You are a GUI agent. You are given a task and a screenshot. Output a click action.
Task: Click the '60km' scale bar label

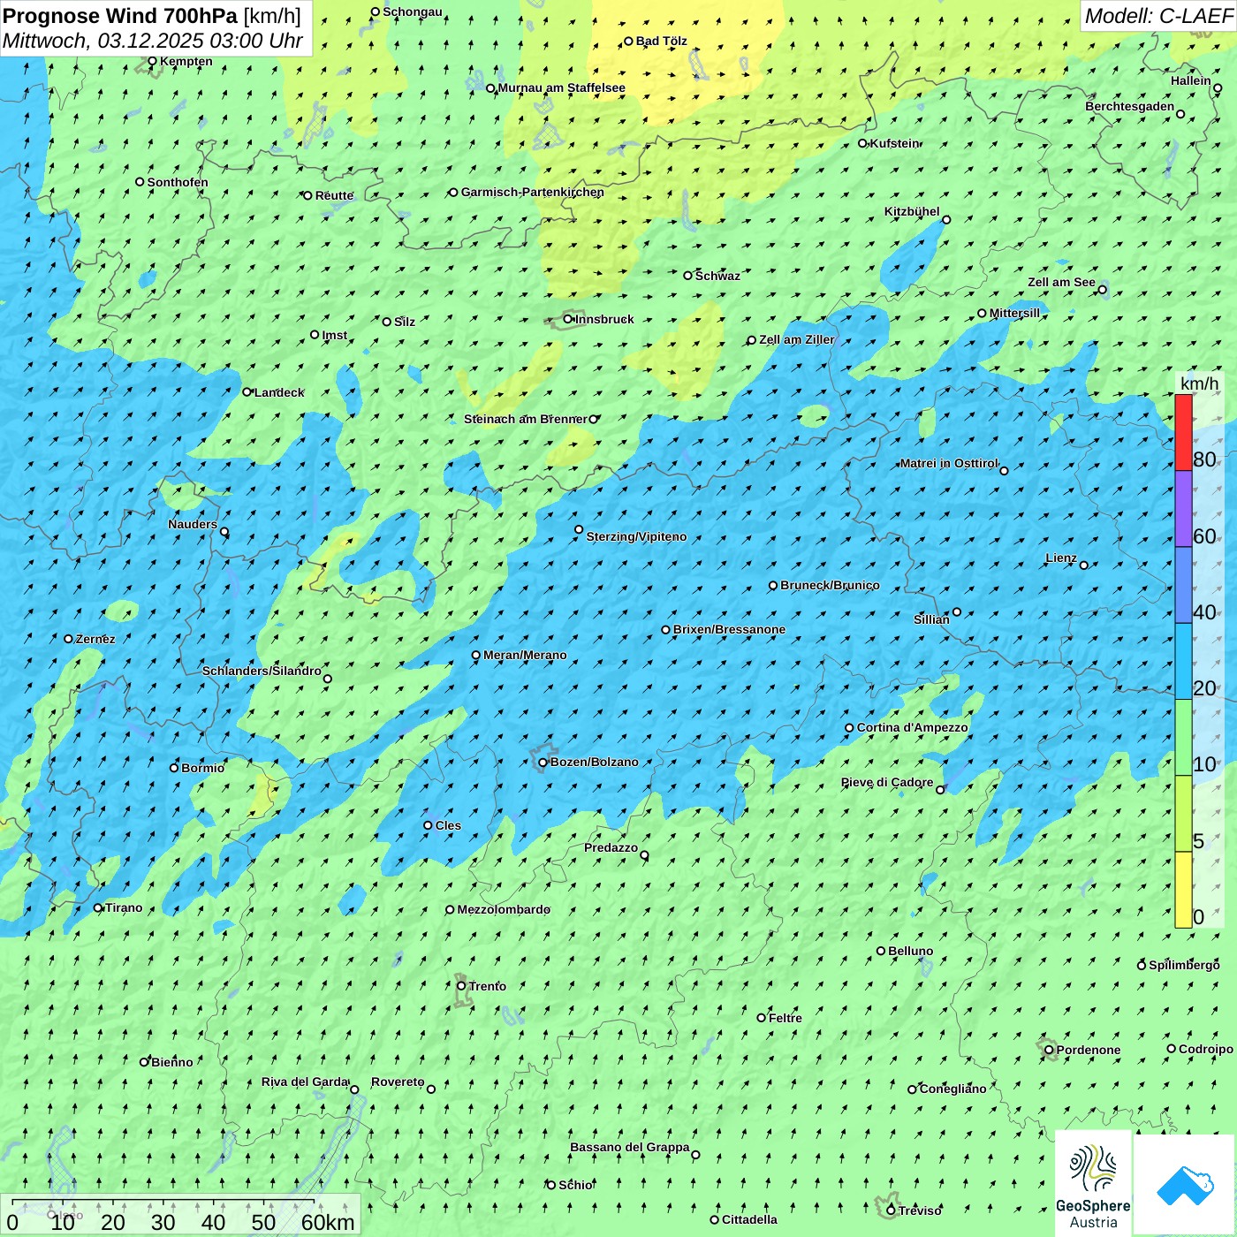(328, 1222)
